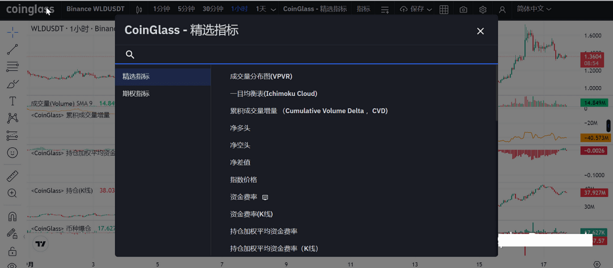Toggle the magnet snap mode
This screenshot has height=268, width=613.
tap(12, 216)
